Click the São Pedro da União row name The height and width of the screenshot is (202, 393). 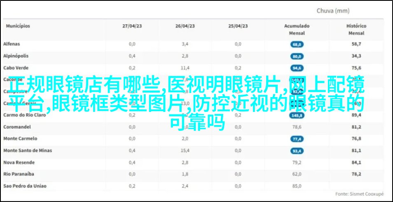coord(25,186)
